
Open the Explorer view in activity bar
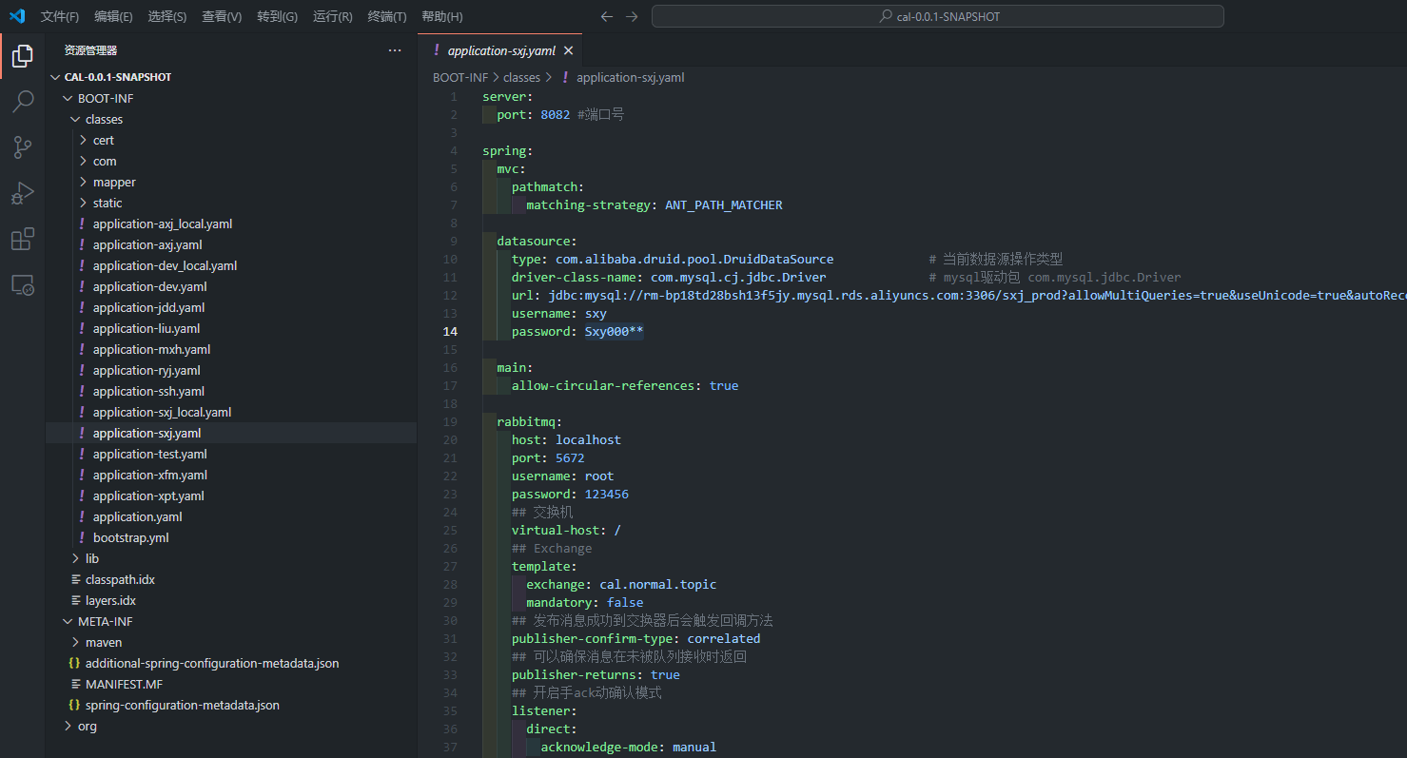[x=22, y=56]
